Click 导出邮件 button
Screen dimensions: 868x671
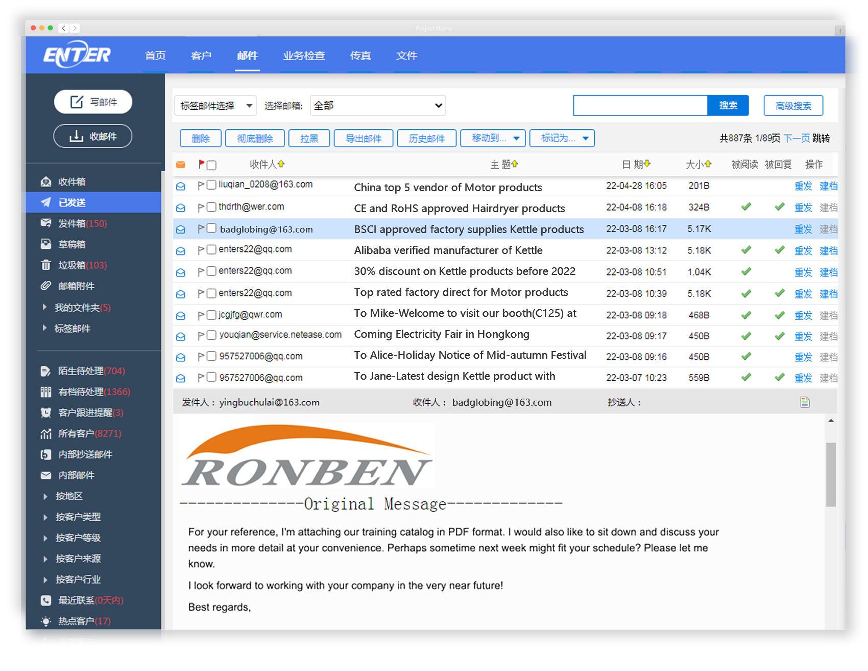[x=364, y=138]
